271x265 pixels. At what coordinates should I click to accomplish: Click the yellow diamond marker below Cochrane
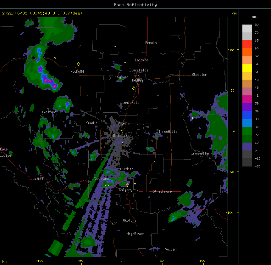[107, 186]
